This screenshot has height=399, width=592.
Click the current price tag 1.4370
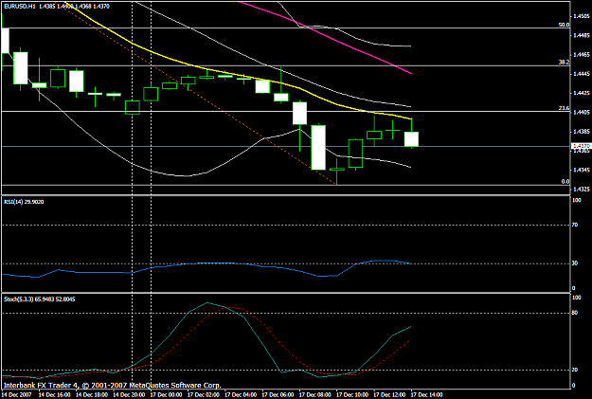(x=582, y=146)
